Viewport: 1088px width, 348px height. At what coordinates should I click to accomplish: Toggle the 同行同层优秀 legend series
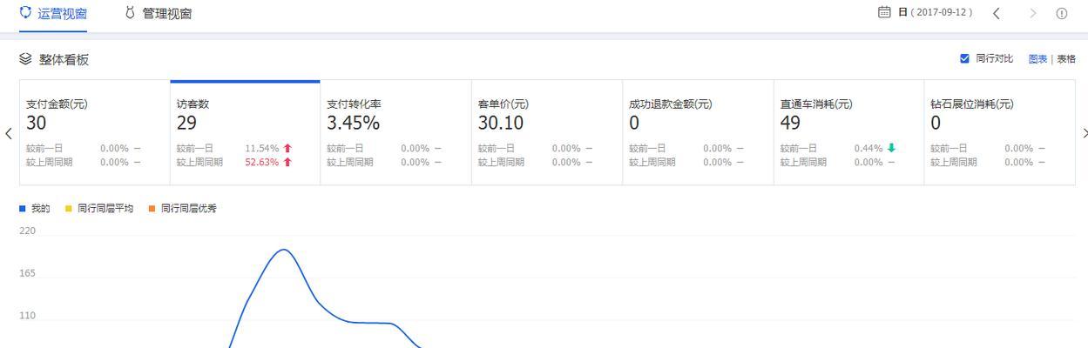point(183,209)
